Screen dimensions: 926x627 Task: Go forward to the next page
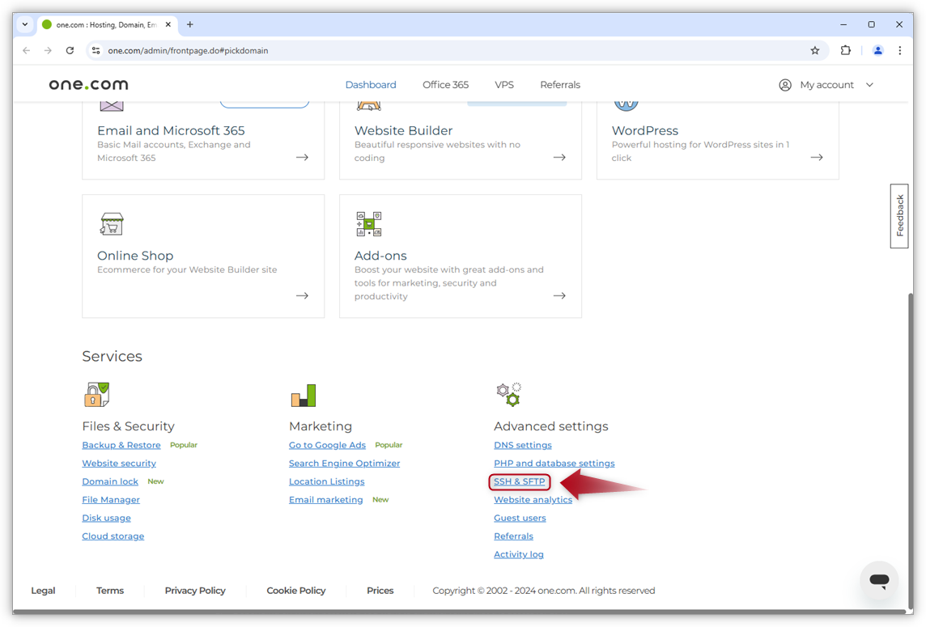(x=48, y=51)
